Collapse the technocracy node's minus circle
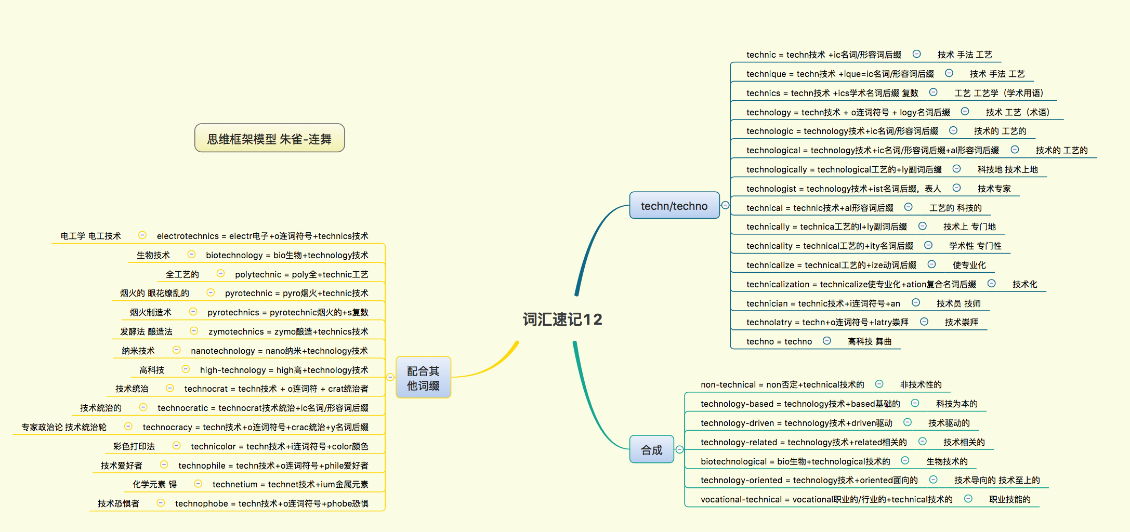The height and width of the screenshot is (532, 1130). point(128,427)
